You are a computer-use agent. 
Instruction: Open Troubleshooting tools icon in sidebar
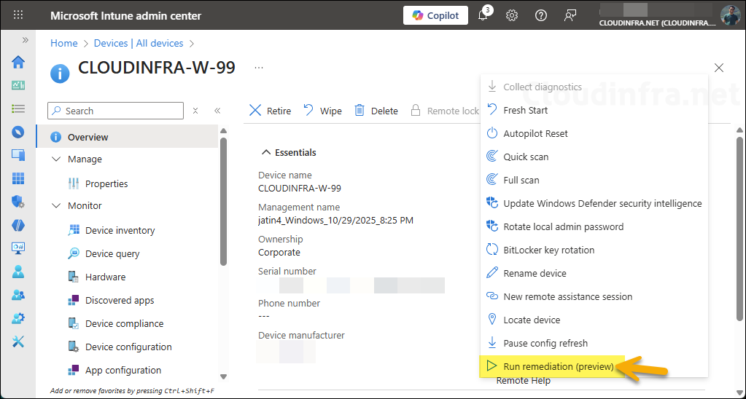18,341
